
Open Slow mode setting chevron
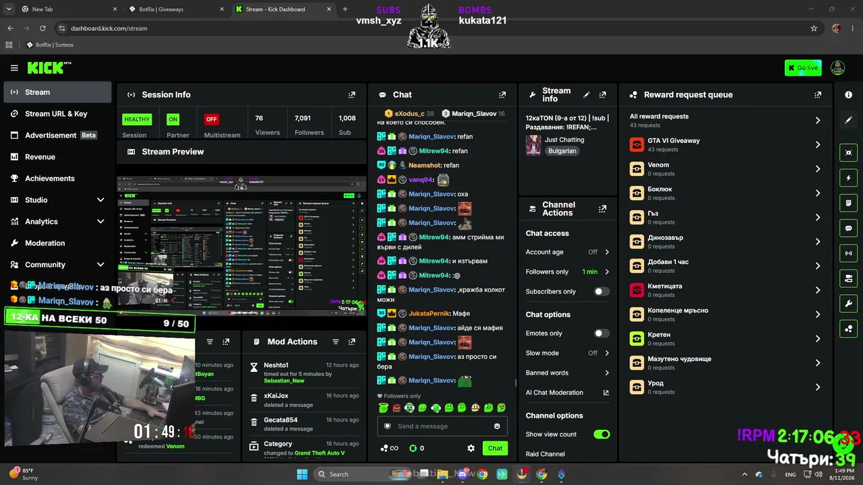pyautogui.click(x=607, y=353)
